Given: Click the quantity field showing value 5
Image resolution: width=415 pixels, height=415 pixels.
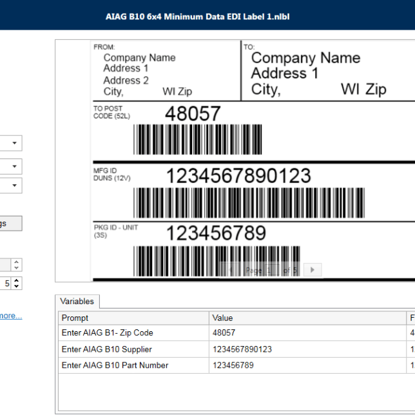Looking at the screenshot, I should click(x=5, y=284).
